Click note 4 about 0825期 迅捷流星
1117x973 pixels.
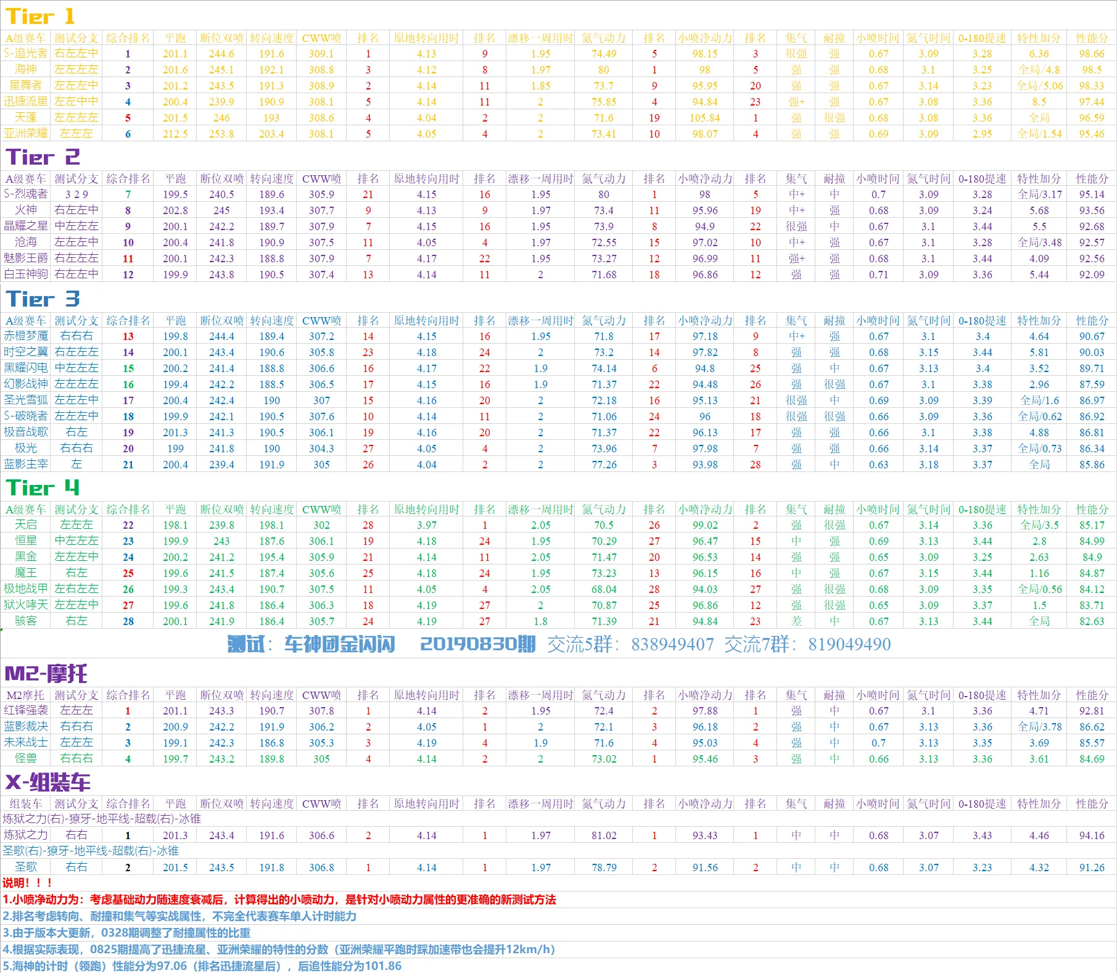(x=279, y=950)
